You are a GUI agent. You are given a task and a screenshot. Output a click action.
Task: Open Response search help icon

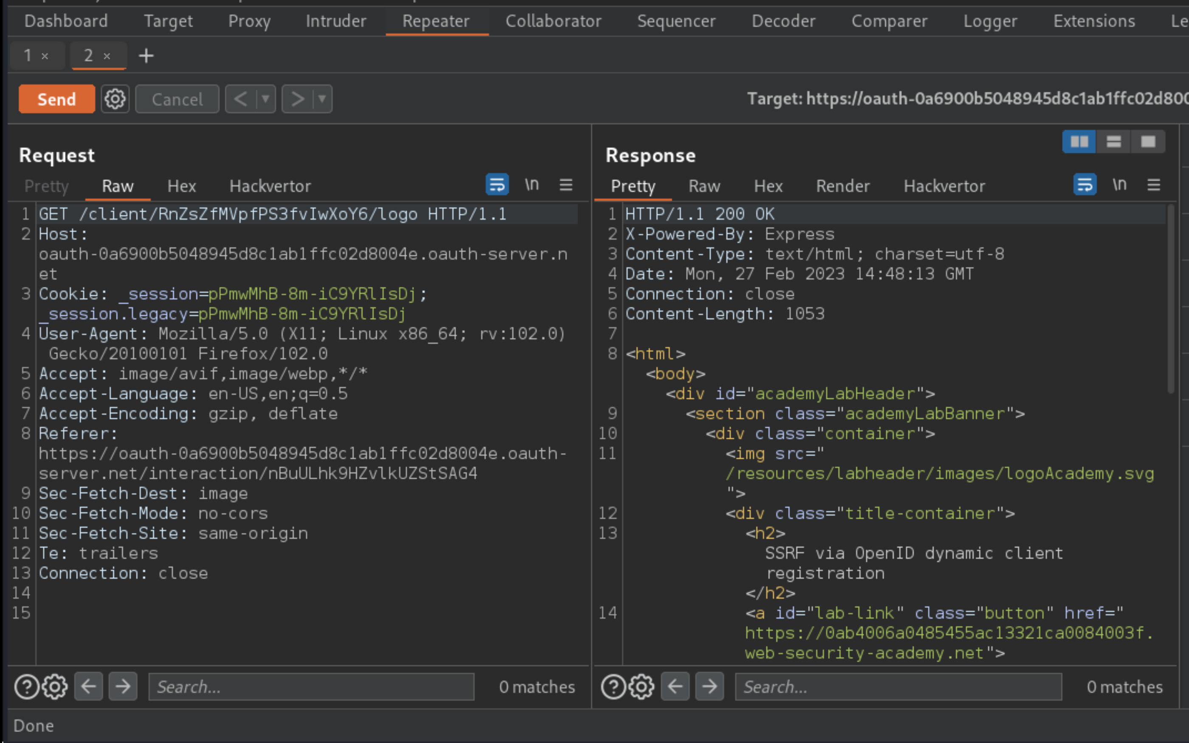[x=613, y=687]
